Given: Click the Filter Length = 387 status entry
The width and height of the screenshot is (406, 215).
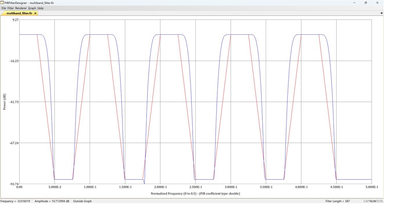Looking at the screenshot, I should tap(338, 201).
